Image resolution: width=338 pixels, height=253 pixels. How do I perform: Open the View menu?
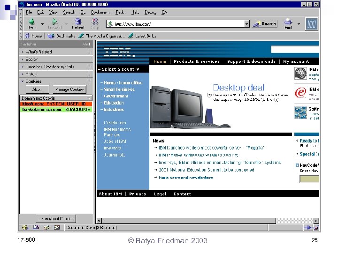(53, 12)
